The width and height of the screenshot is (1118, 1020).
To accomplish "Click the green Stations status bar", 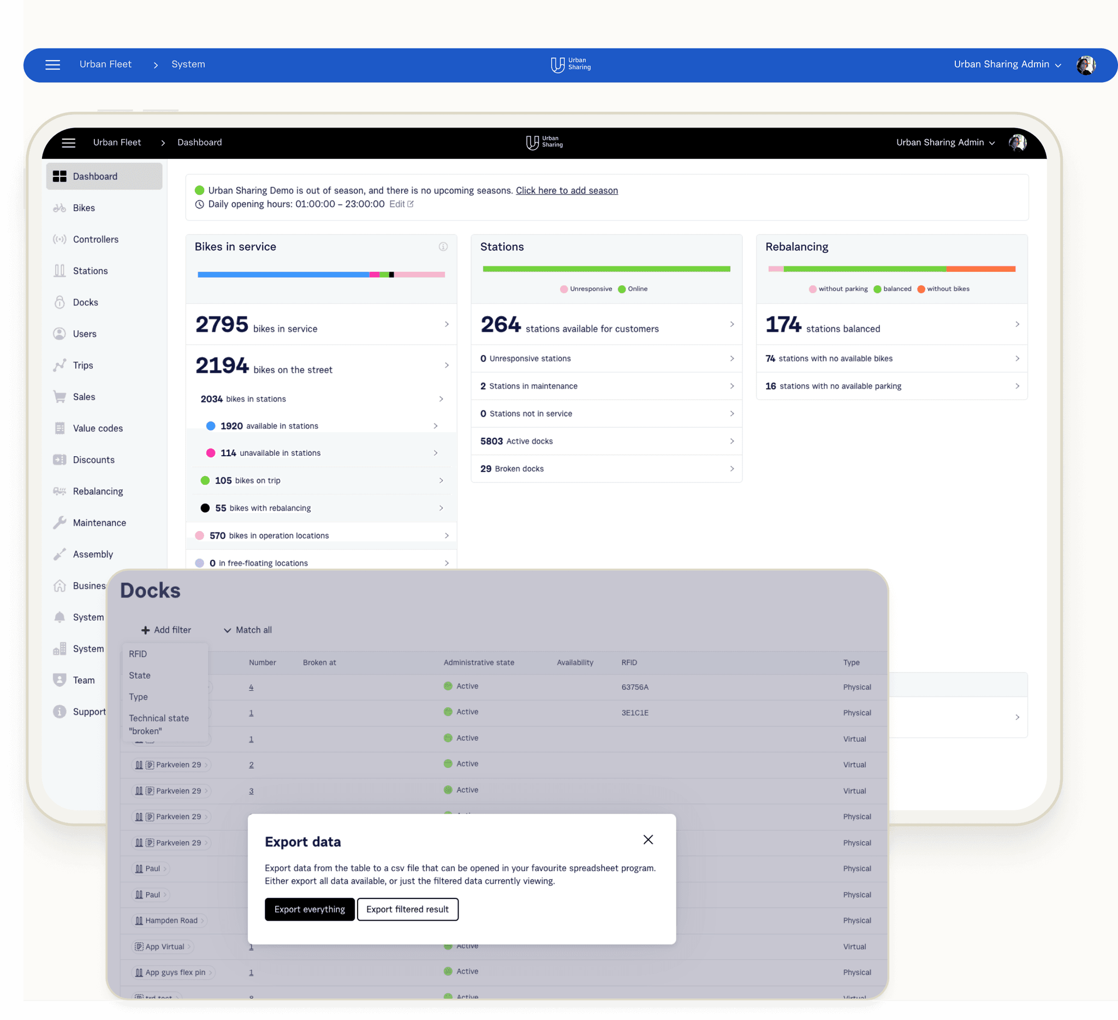I will point(606,269).
